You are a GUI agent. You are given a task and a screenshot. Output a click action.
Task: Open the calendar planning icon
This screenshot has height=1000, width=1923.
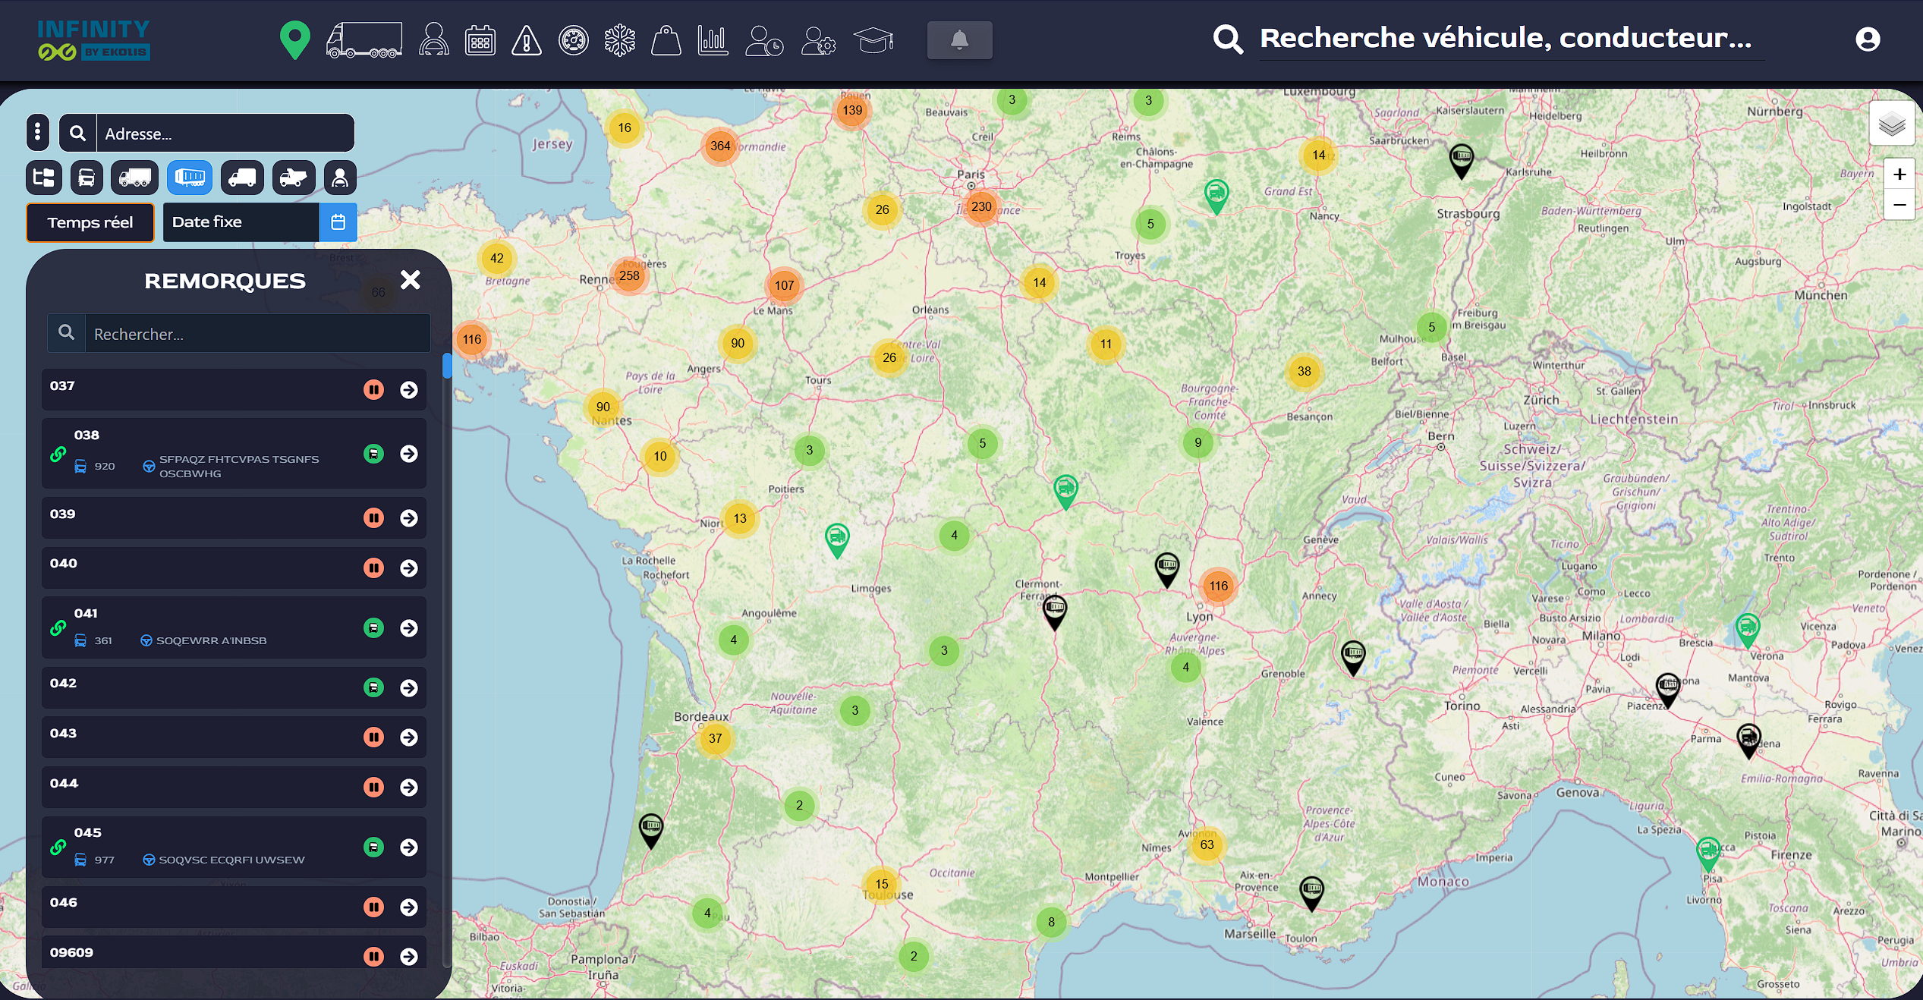480,40
